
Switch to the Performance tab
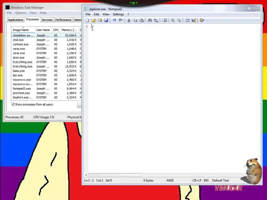coord(63,20)
